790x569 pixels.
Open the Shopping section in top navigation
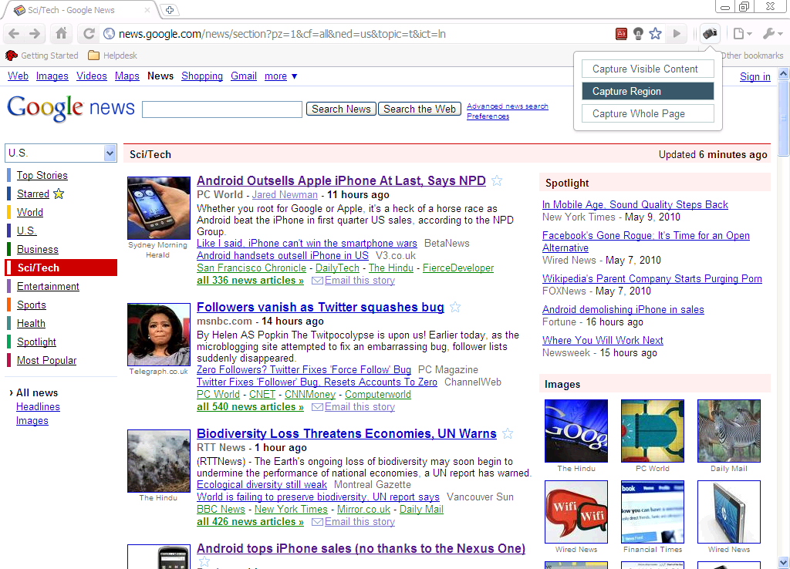[x=202, y=76]
